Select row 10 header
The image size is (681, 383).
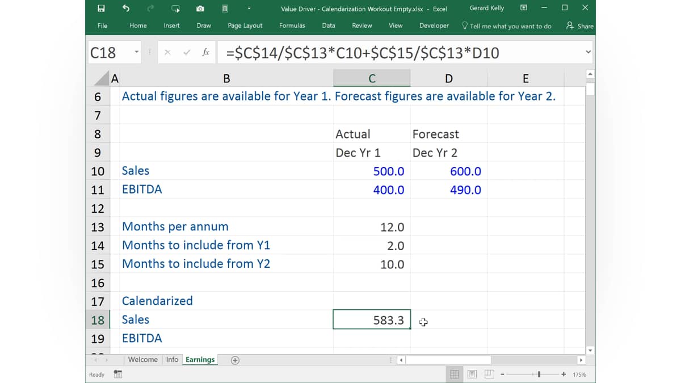pos(98,171)
